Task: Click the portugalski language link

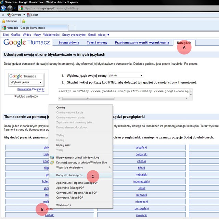Action: pos(141,208)
